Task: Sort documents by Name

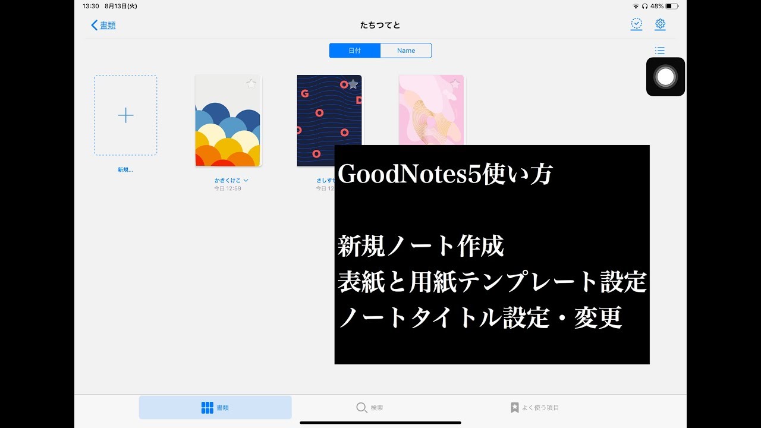Action: (406, 51)
